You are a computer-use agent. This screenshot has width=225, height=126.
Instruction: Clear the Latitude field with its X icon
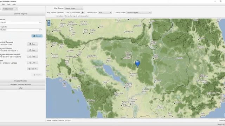tap(40, 22)
